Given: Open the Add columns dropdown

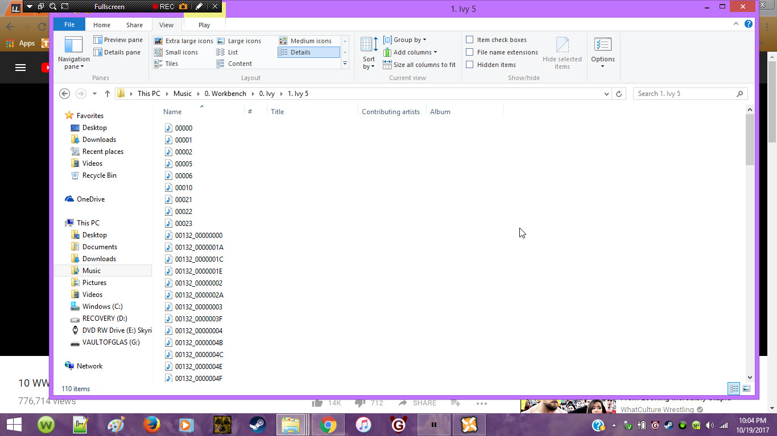Looking at the screenshot, I should [410, 52].
